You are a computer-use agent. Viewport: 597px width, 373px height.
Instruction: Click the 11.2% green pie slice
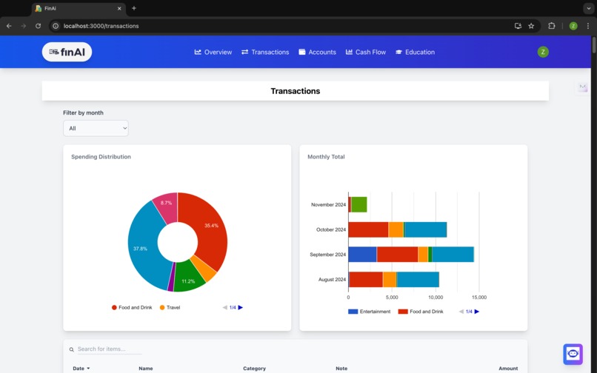click(x=188, y=280)
